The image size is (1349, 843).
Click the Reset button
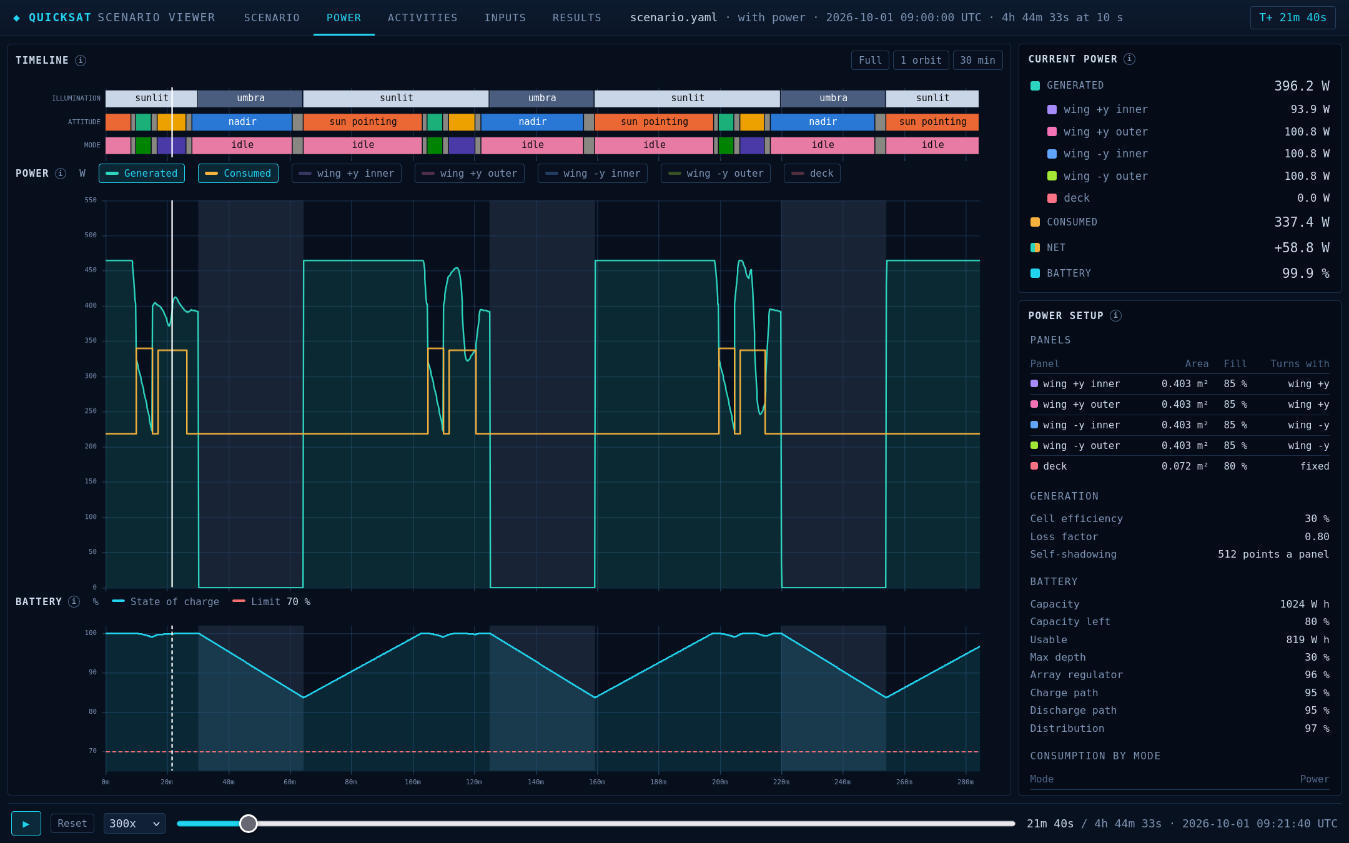point(72,823)
